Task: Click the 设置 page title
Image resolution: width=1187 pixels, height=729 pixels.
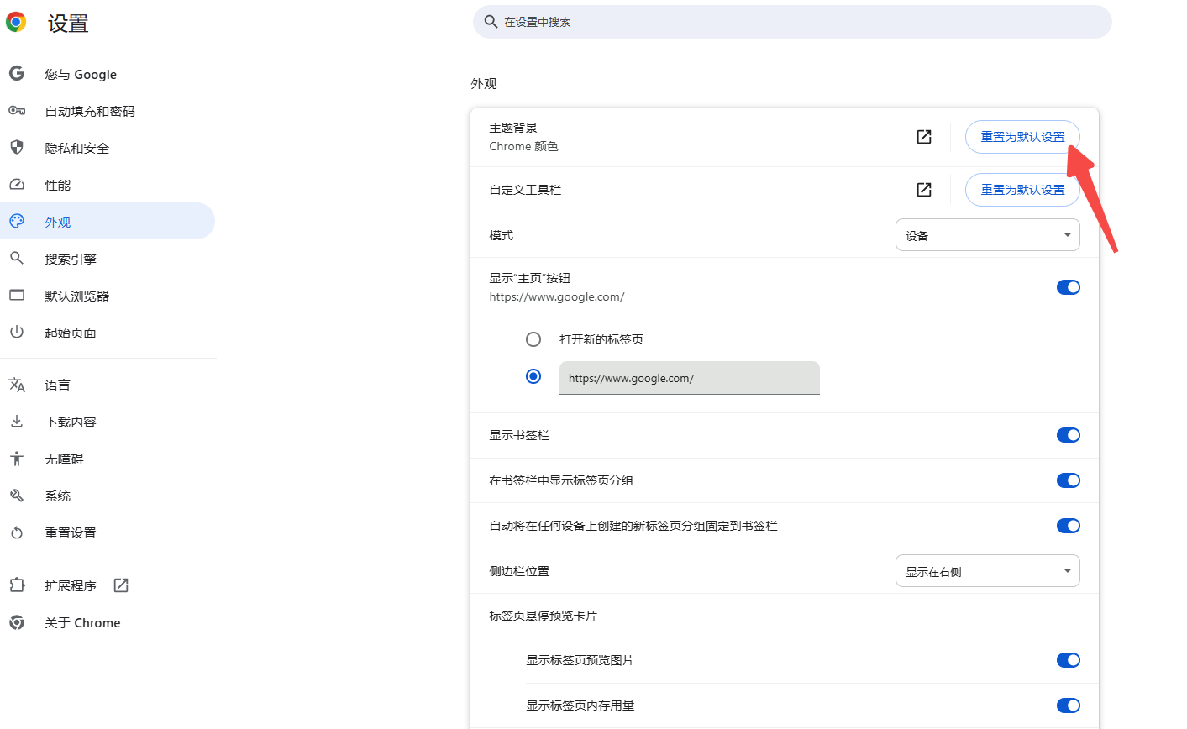Action: (68, 24)
